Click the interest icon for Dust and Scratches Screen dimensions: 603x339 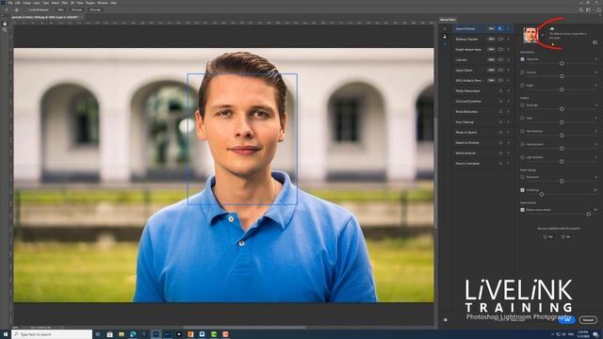[x=500, y=102]
